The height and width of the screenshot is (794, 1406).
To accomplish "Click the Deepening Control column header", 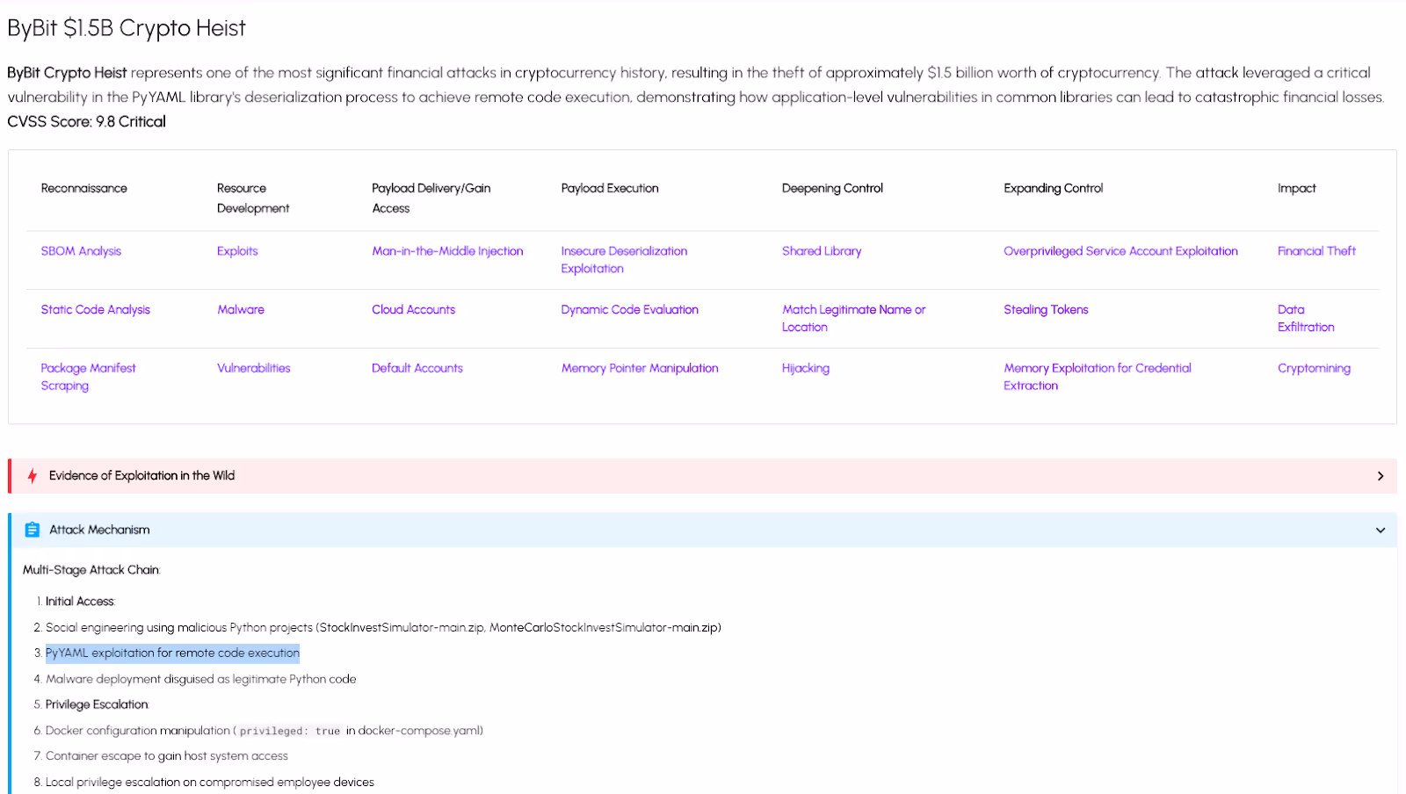I will tap(832, 189).
